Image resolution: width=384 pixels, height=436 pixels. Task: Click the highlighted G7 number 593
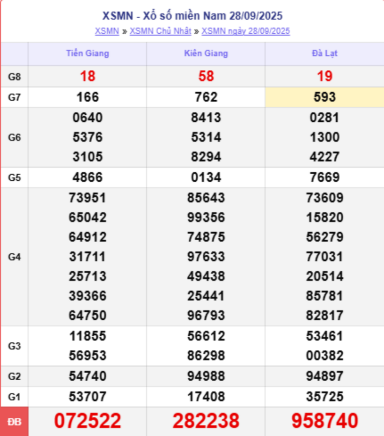pyautogui.click(x=325, y=97)
